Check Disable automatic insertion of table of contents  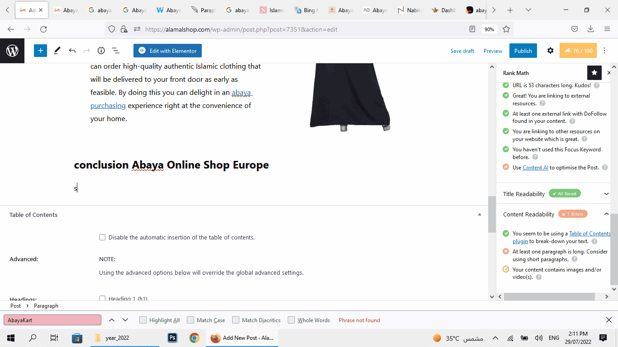click(102, 237)
